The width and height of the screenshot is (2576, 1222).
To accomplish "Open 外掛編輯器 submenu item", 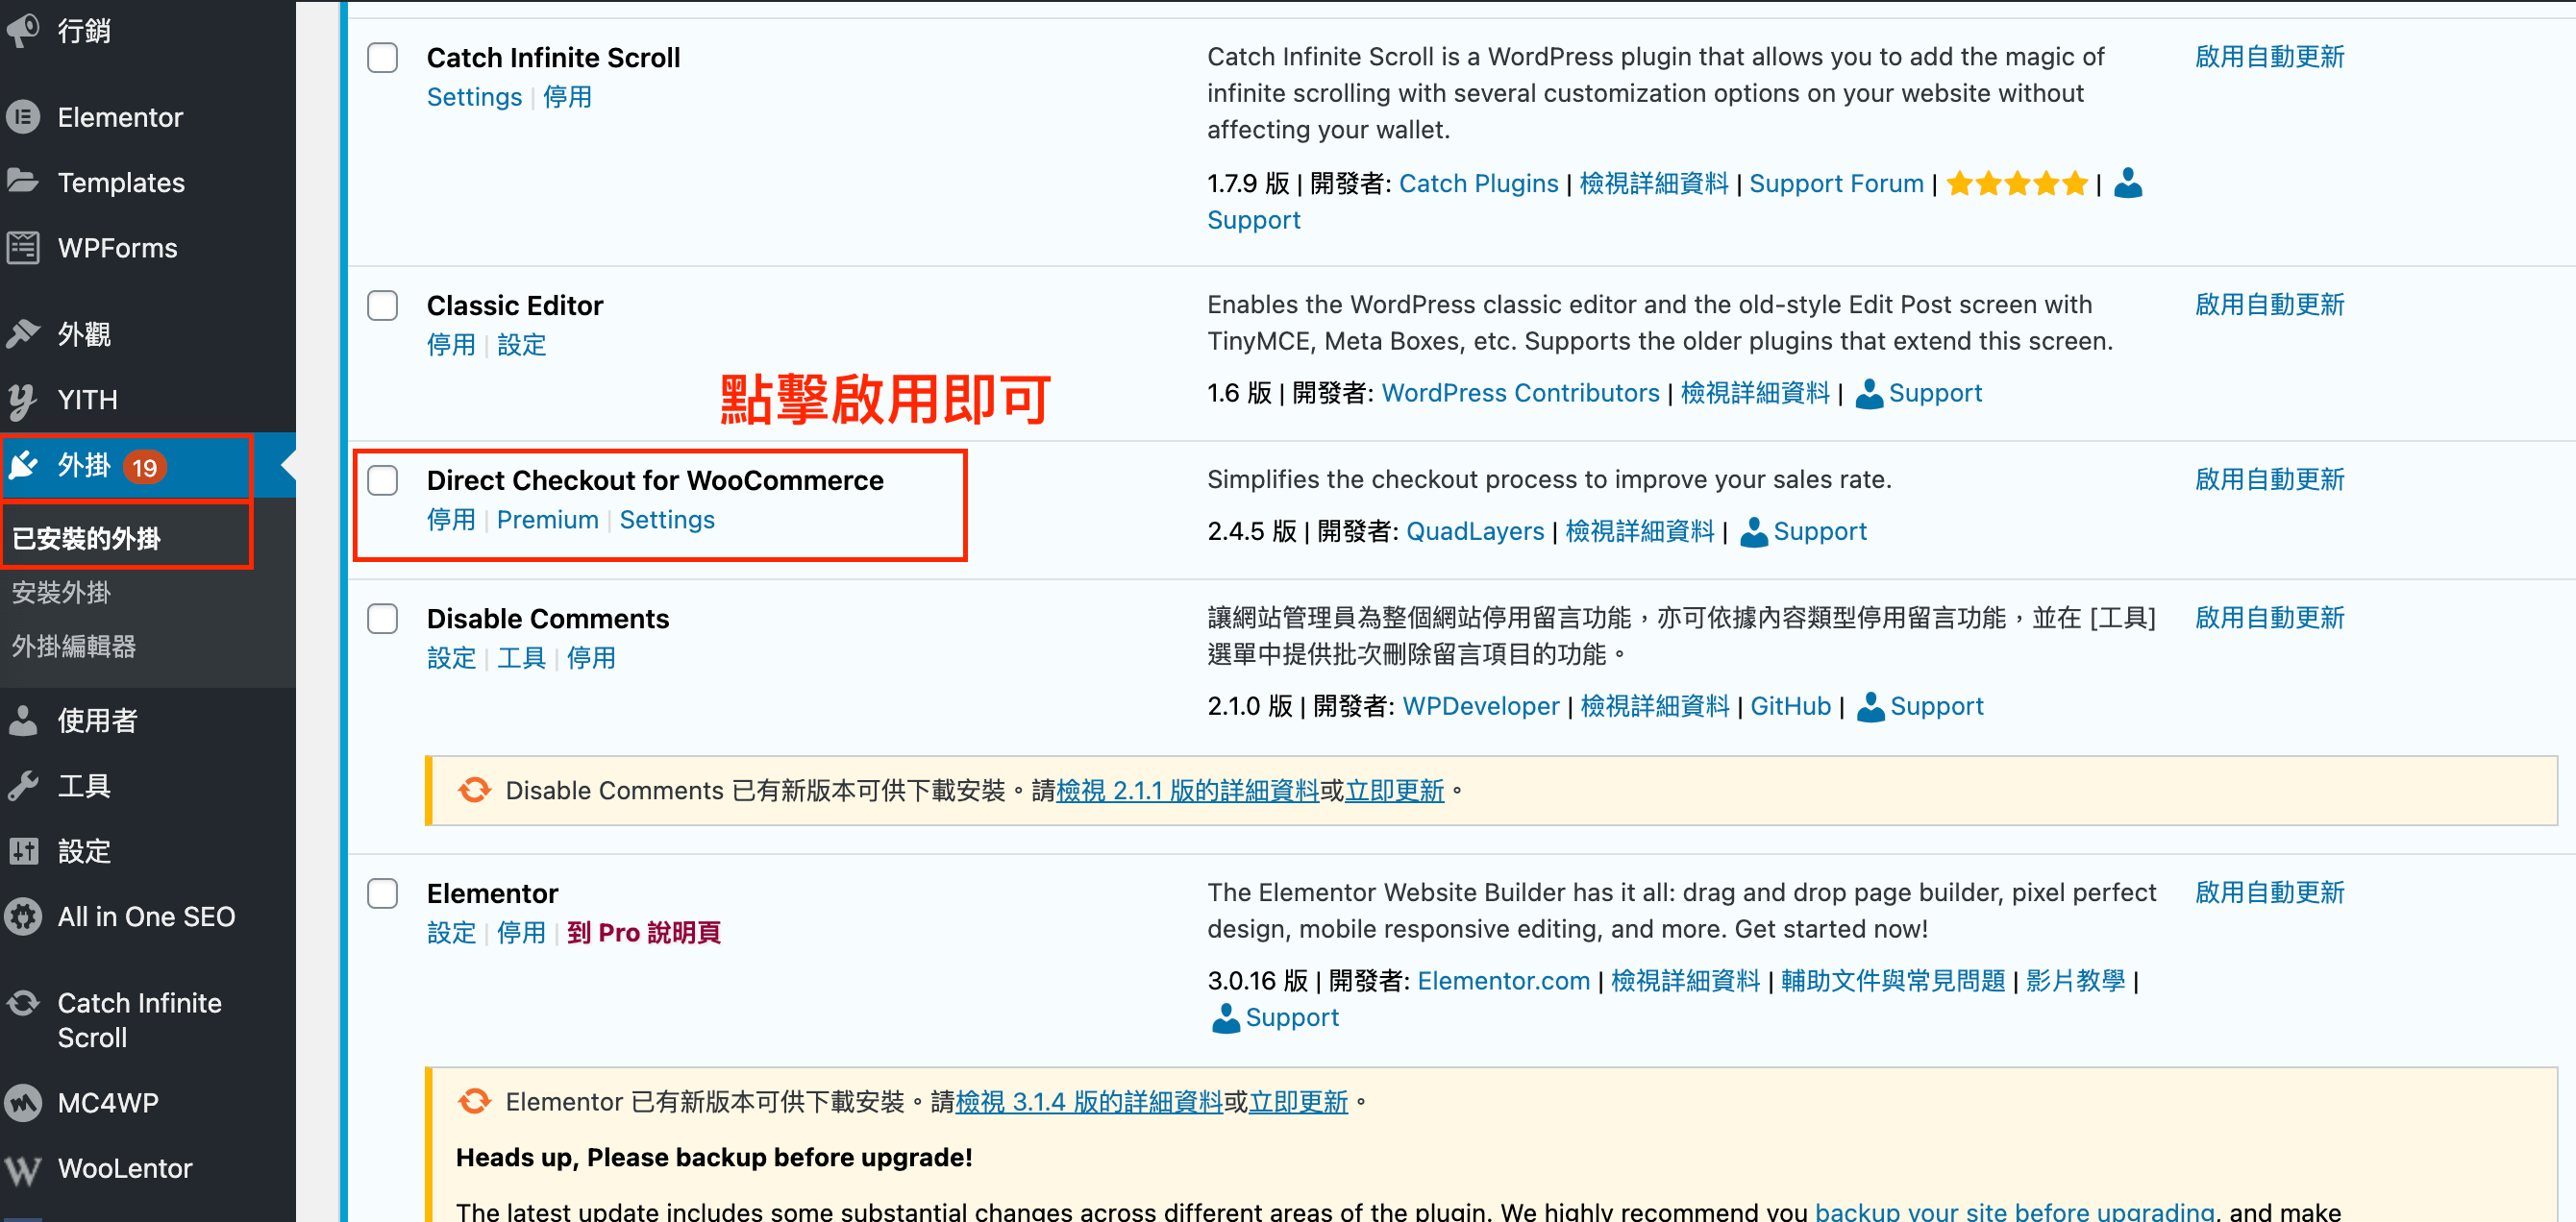I will [74, 647].
